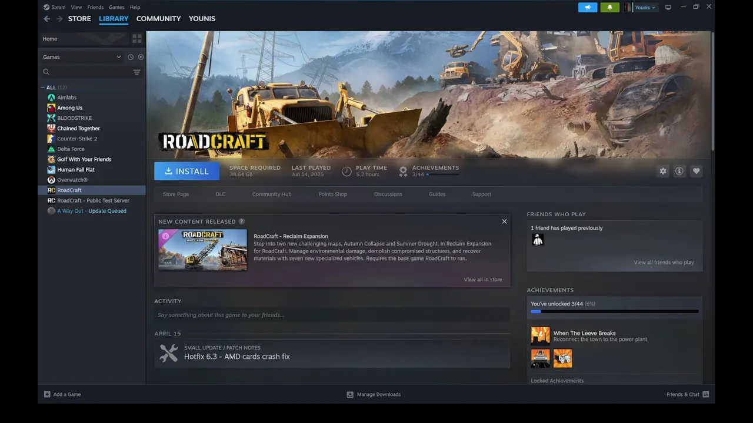Open advanced filter options icon
753x423 pixels.
tap(136, 72)
